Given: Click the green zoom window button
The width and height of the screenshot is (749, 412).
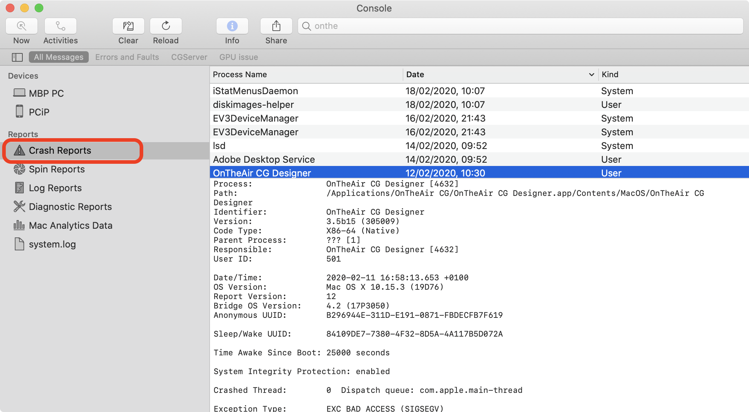Looking at the screenshot, I should [39, 8].
